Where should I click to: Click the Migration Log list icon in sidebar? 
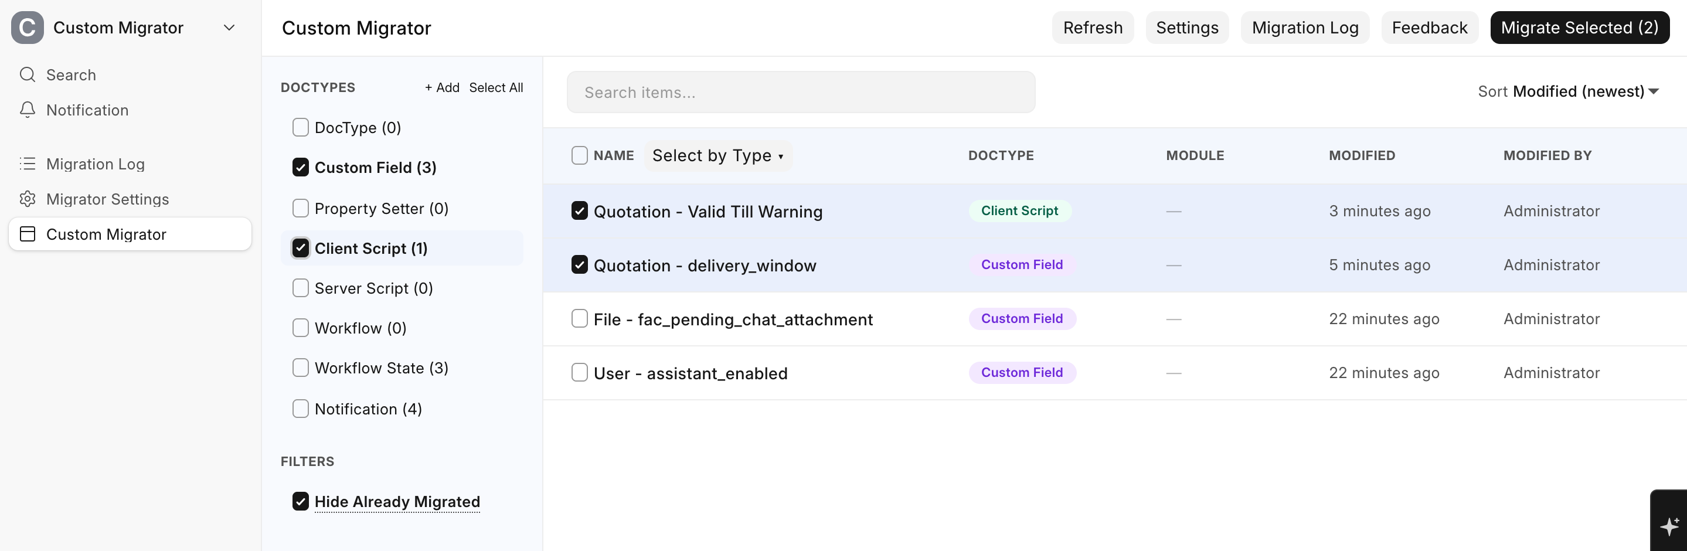28,164
